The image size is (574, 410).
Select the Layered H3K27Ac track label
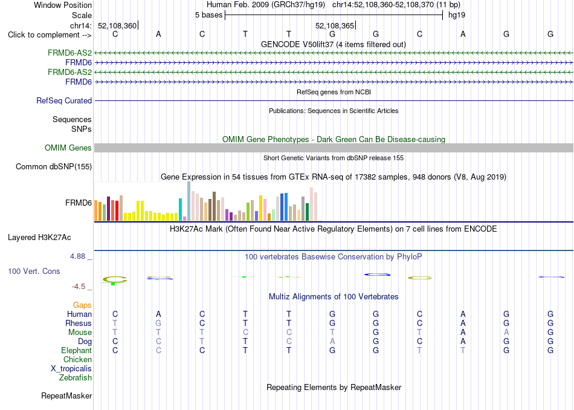point(39,238)
